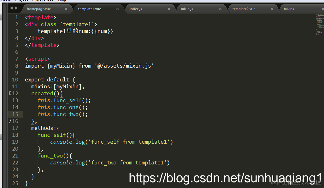324x188 pixels.
Task: Click line number 16 in the gutter
Action: point(15,121)
